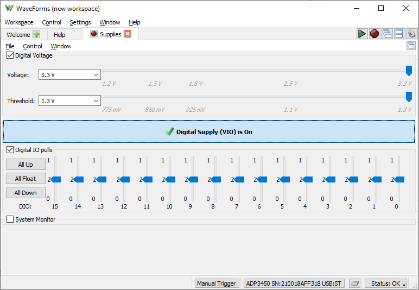Screen dimensions: 419x290
Task: Click the All Down button
Action: point(26,193)
